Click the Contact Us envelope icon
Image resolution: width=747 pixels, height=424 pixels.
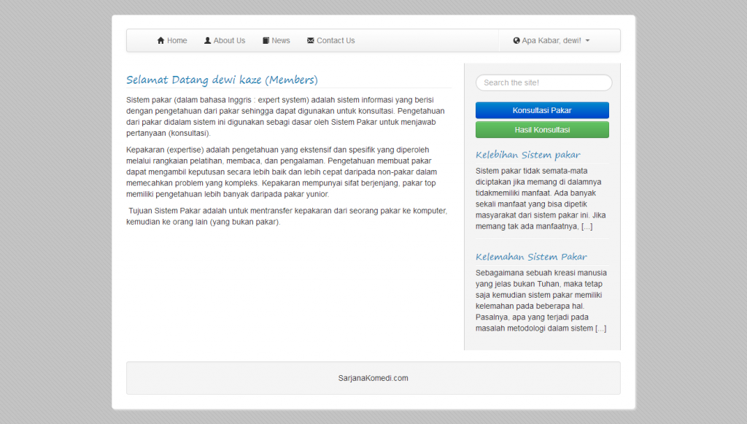pos(311,40)
